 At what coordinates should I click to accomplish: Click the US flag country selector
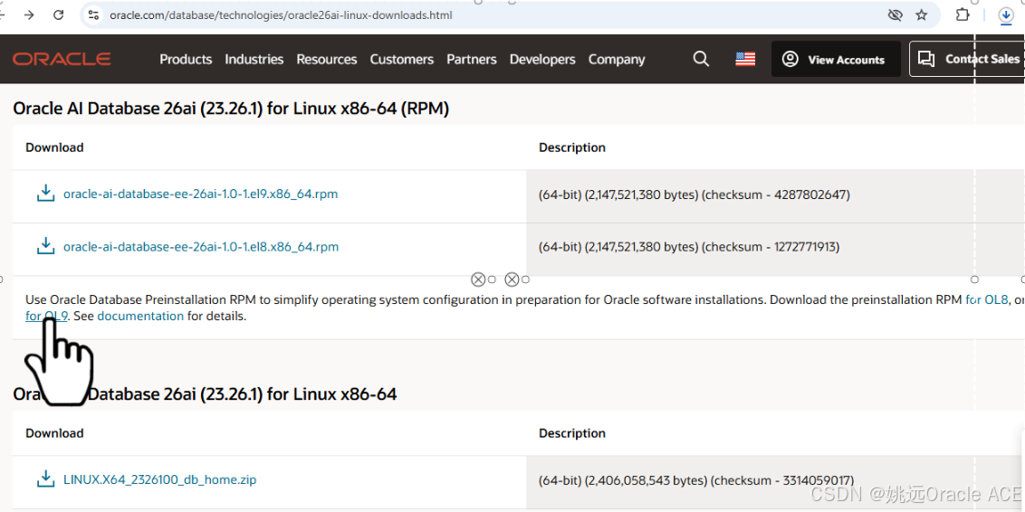[745, 59]
